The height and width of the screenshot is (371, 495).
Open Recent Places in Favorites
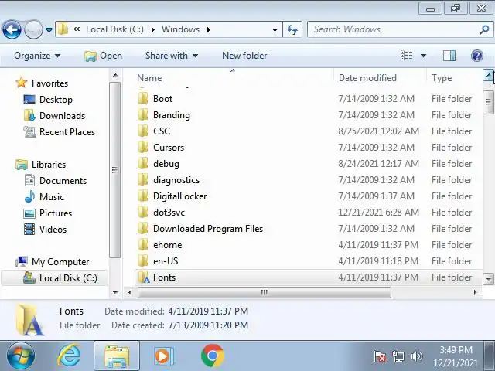click(67, 132)
